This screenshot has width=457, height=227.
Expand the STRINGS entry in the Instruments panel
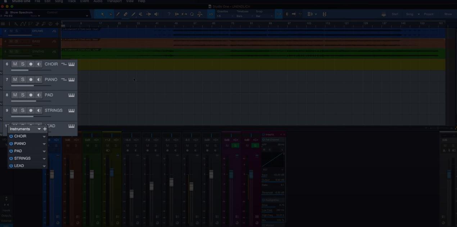click(x=44, y=158)
